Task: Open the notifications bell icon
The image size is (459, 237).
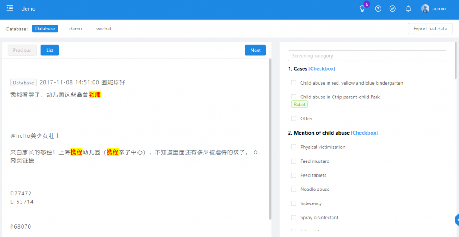Action: point(408,9)
